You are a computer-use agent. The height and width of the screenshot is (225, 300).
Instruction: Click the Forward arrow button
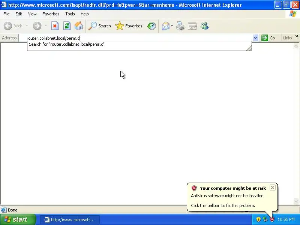point(37,26)
